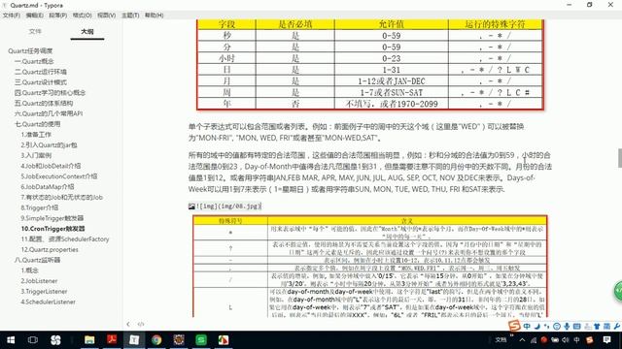This screenshot has height=349, width=622.
Task: Open outline item 12.Quartz.properties
Action: pos(50,249)
